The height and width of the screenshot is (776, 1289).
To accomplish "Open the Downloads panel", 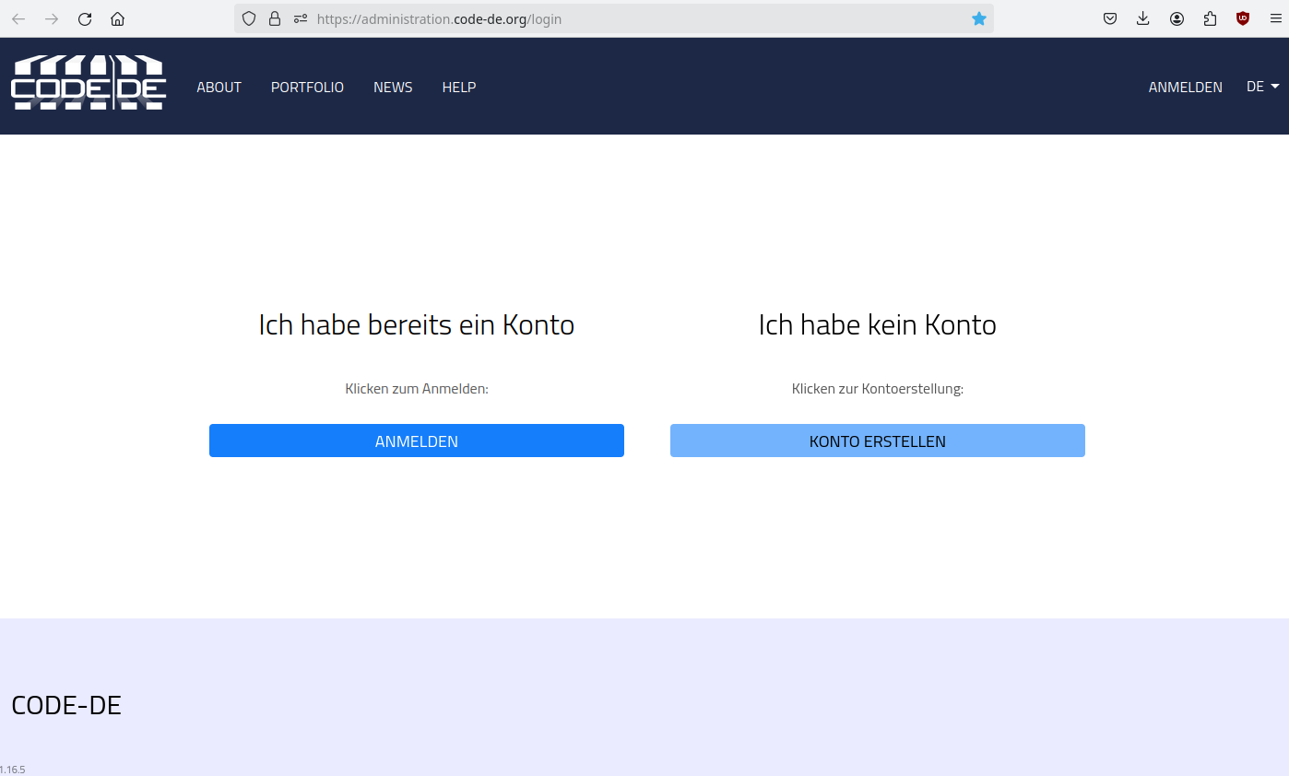I will coord(1143,18).
